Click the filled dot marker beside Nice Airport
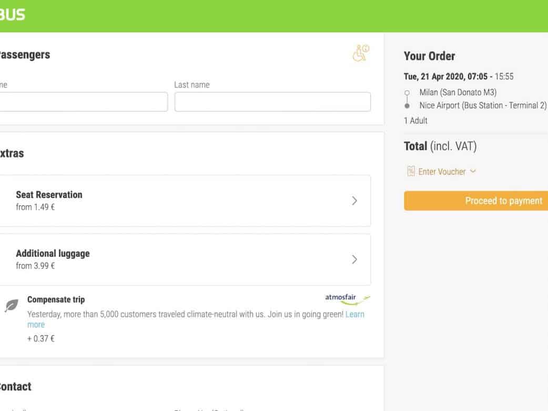The height and width of the screenshot is (411, 548). tap(407, 106)
